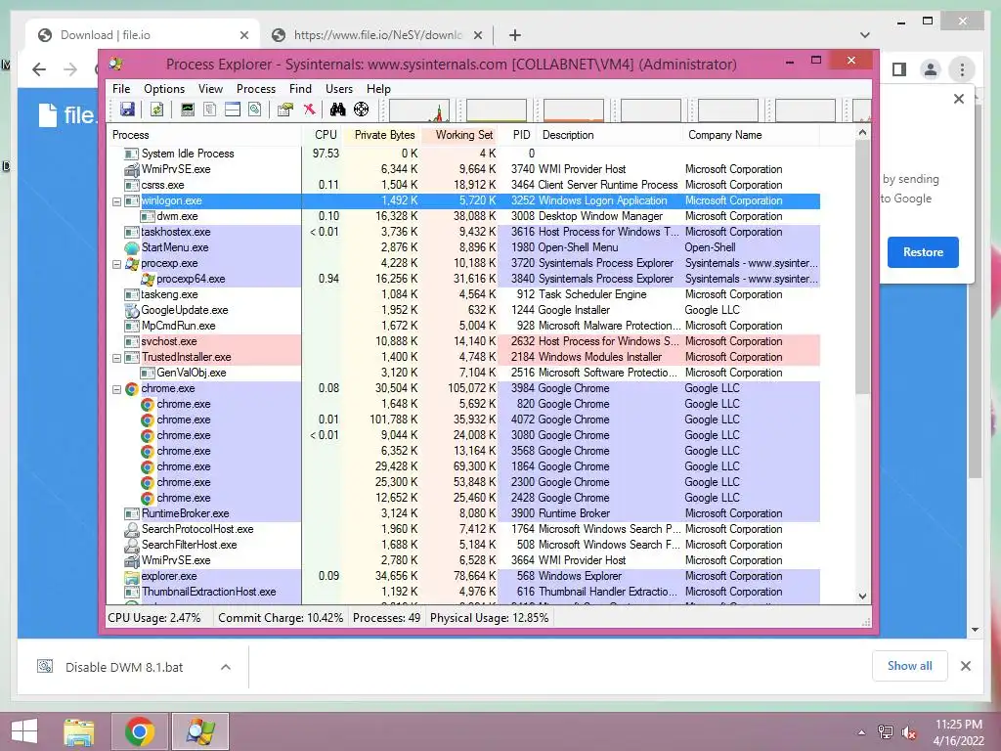
Task: Click Physical Usage status bar entry
Action: 489,618
